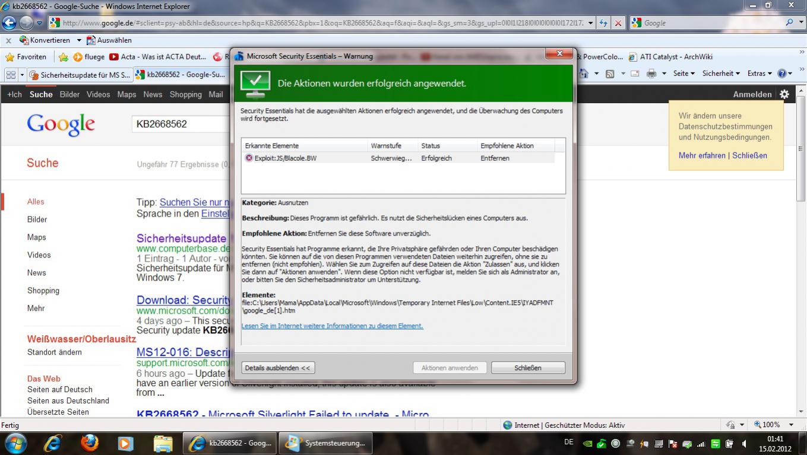Click the refresh icon next to address bar
Screen dimensions: 807x455
pos(603,23)
